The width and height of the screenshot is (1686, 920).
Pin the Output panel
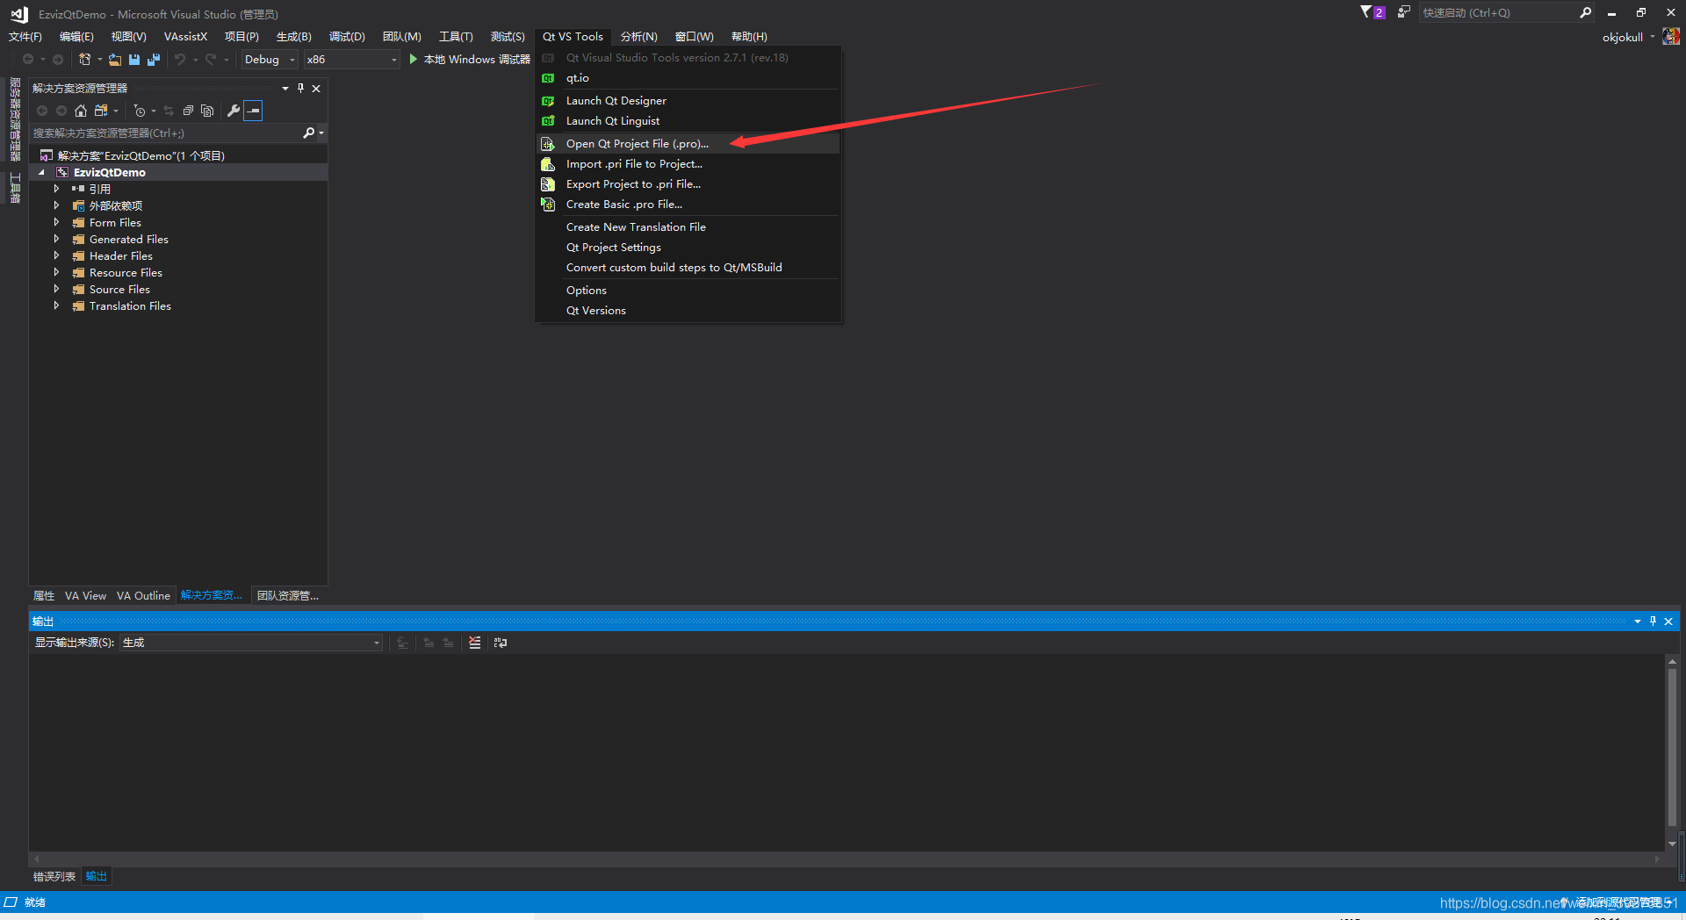[x=1653, y=622]
